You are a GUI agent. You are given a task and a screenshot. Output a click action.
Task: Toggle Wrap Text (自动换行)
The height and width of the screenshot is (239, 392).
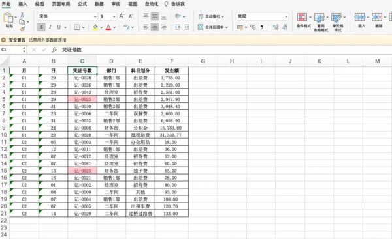click(211, 16)
